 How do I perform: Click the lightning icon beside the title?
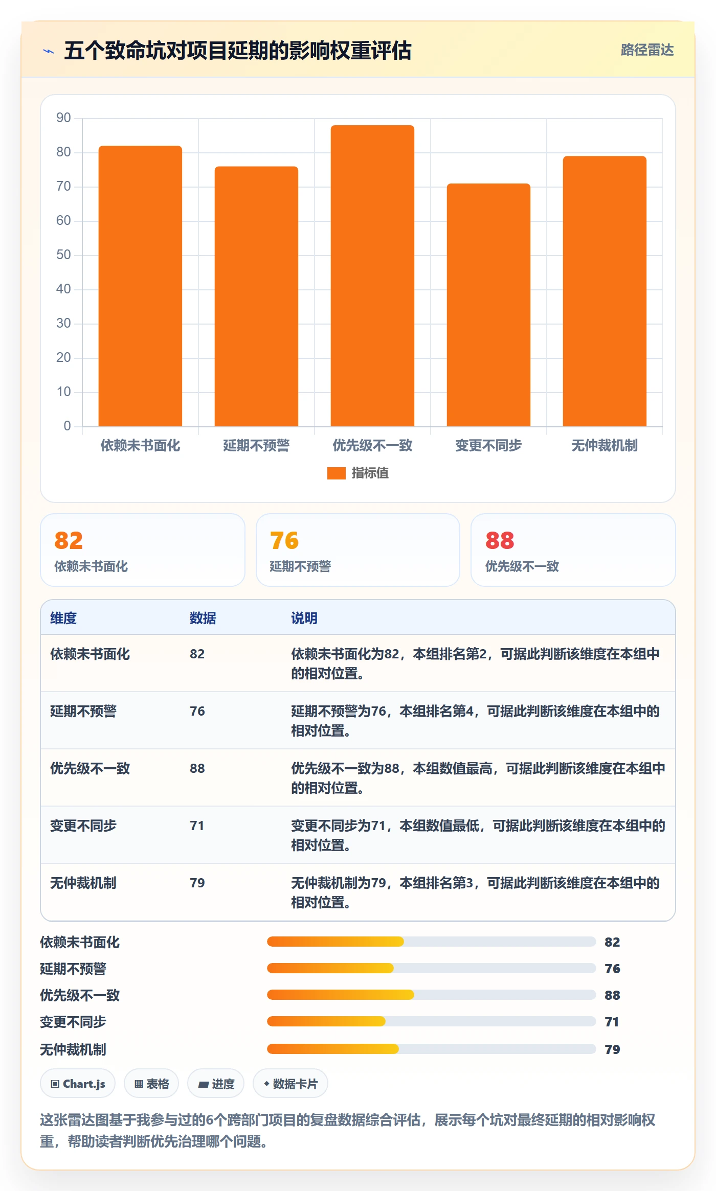[x=49, y=51]
